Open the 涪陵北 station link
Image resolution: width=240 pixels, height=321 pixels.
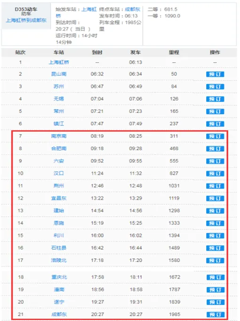click(59, 260)
